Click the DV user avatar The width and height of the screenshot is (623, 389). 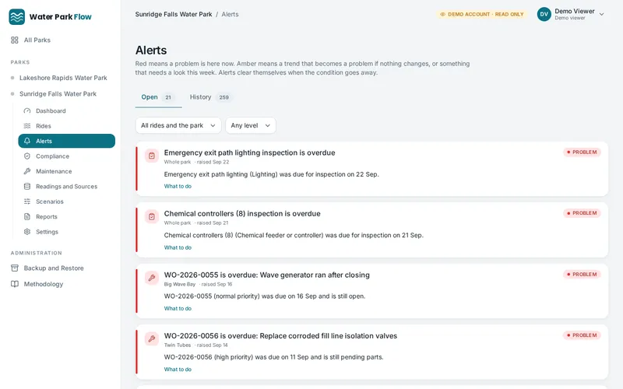point(544,14)
